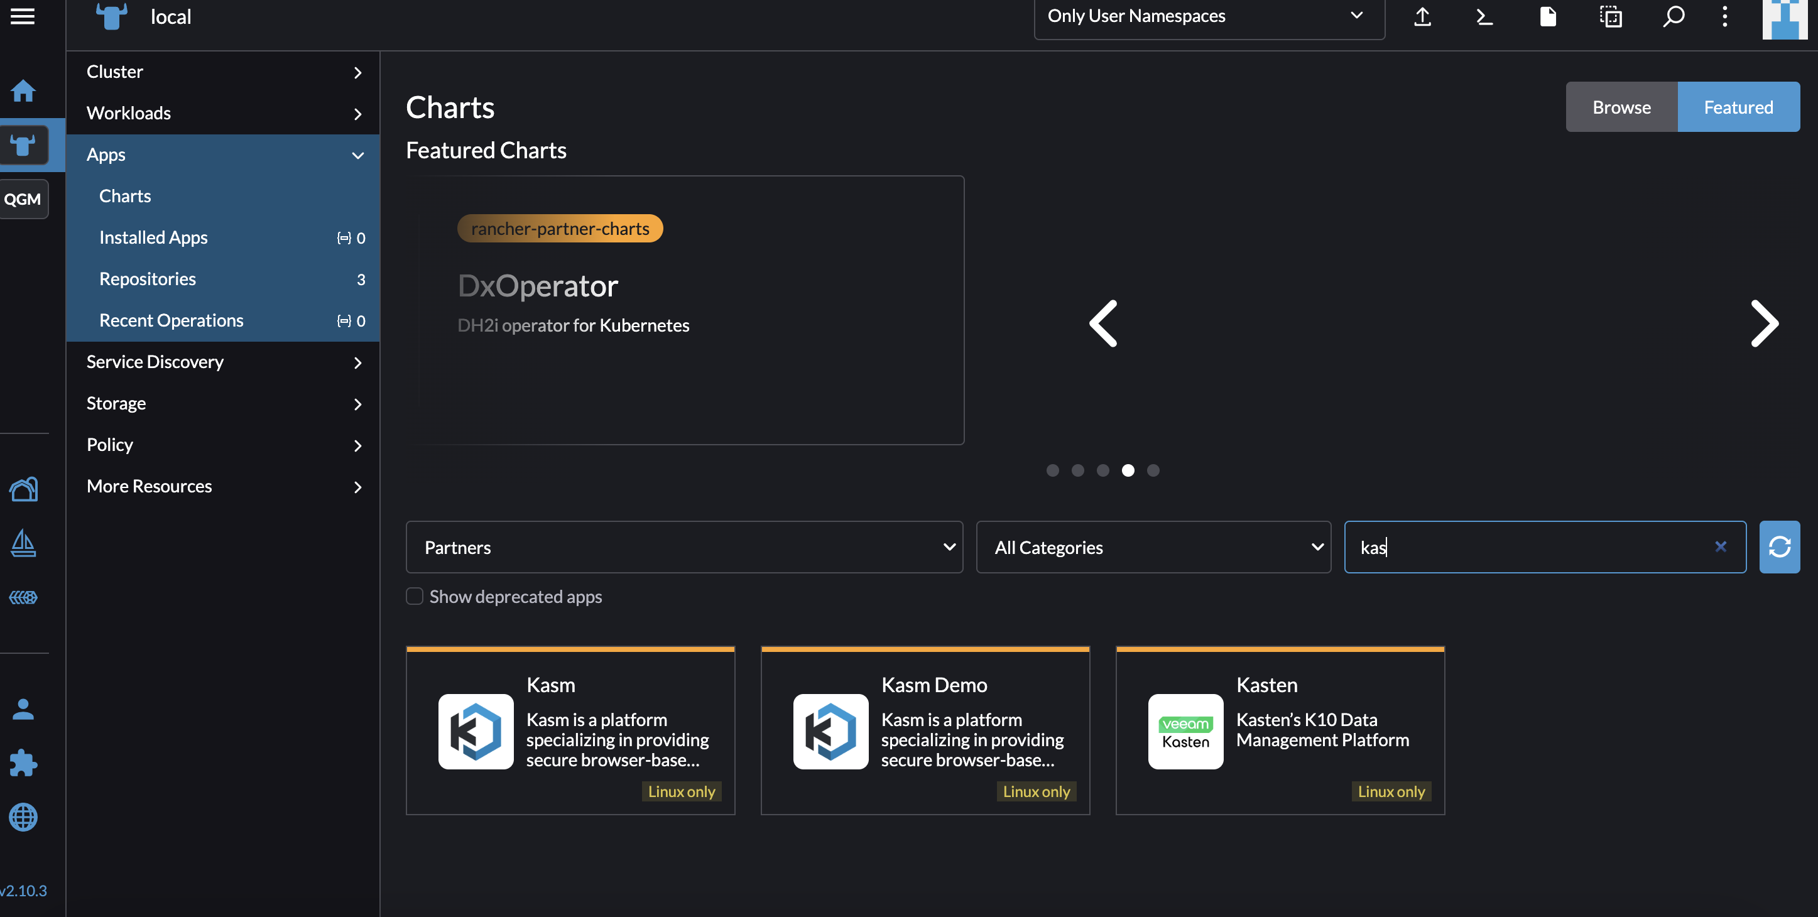Select fourth carousel dot
This screenshot has width=1818, height=917.
[1128, 470]
